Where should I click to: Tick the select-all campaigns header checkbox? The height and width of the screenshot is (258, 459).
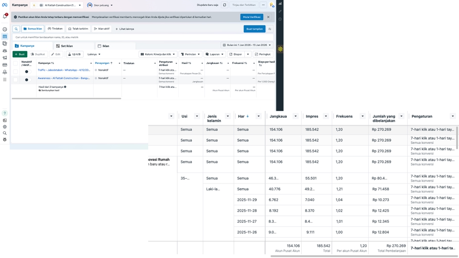(16, 63)
